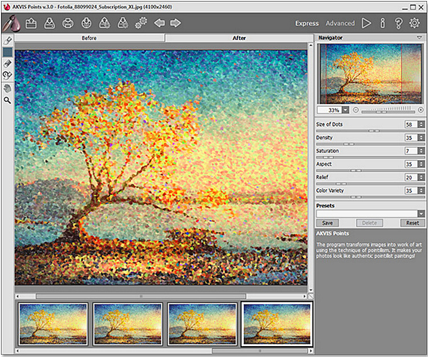Select the Zoom magnifier tool
This screenshot has width=428, height=357.
(7, 100)
